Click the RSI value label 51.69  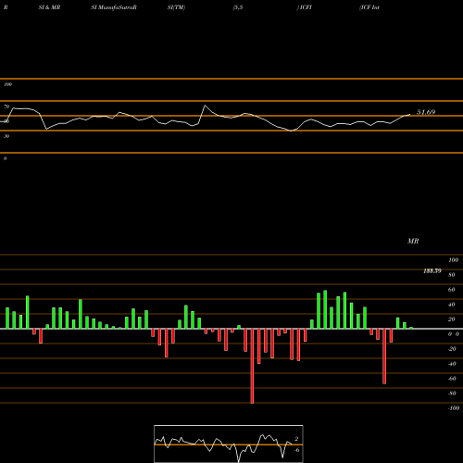click(x=426, y=112)
